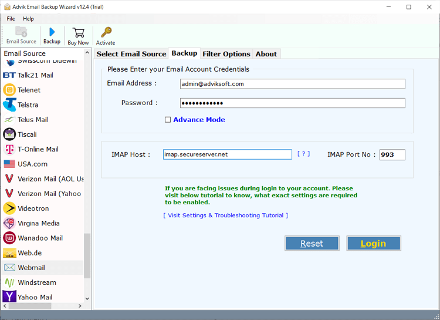Select the T-Online Mail icon
Image resolution: width=440 pixels, height=320 pixels.
(x=9, y=149)
